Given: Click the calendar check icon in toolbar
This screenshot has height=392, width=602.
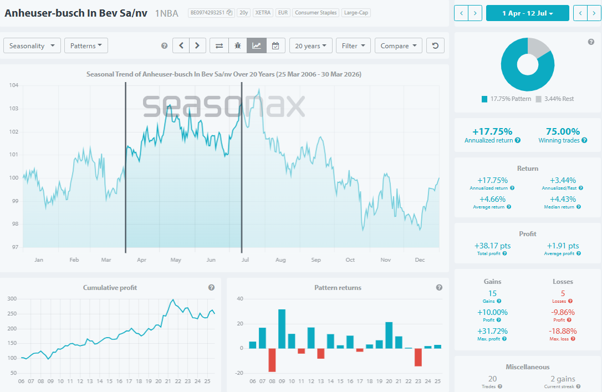Looking at the screenshot, I should coord(276,45).
